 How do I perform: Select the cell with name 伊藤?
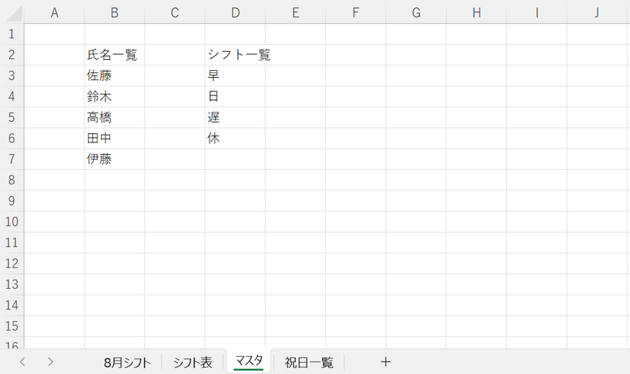tap(114, 159)
